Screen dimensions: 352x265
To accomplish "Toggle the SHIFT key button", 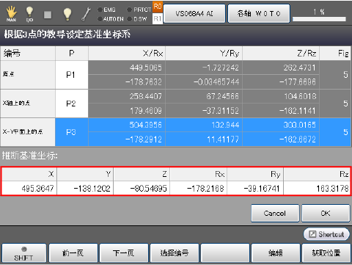I will (23, 253).
